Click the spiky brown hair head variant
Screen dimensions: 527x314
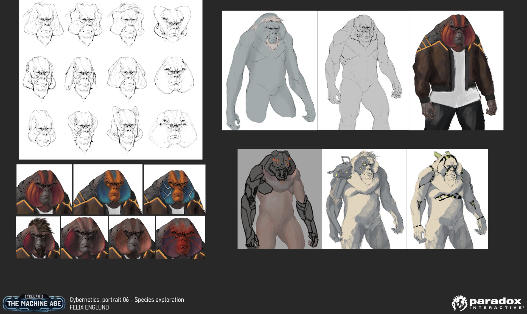pos(38,237)
